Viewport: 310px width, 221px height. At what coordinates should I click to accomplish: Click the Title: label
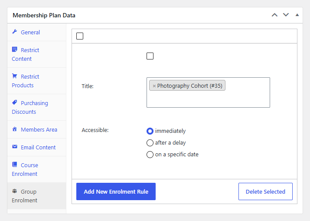pyautogui.click(x=88, y=86)
